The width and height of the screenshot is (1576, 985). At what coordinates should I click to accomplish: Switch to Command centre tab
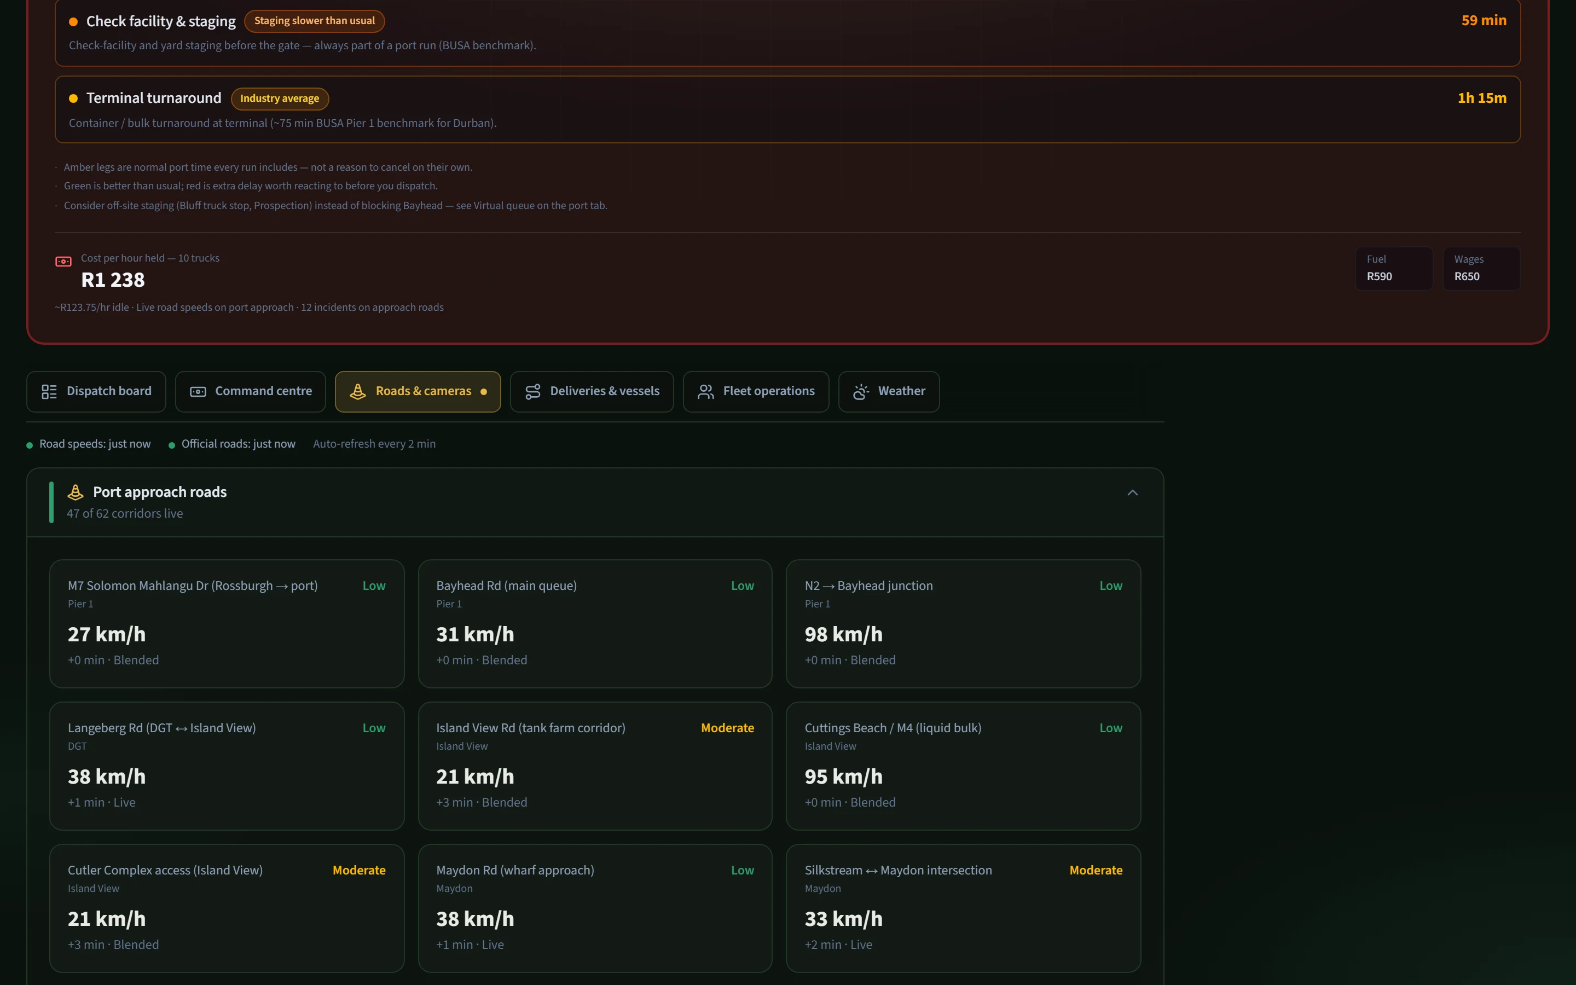point(250,391)
